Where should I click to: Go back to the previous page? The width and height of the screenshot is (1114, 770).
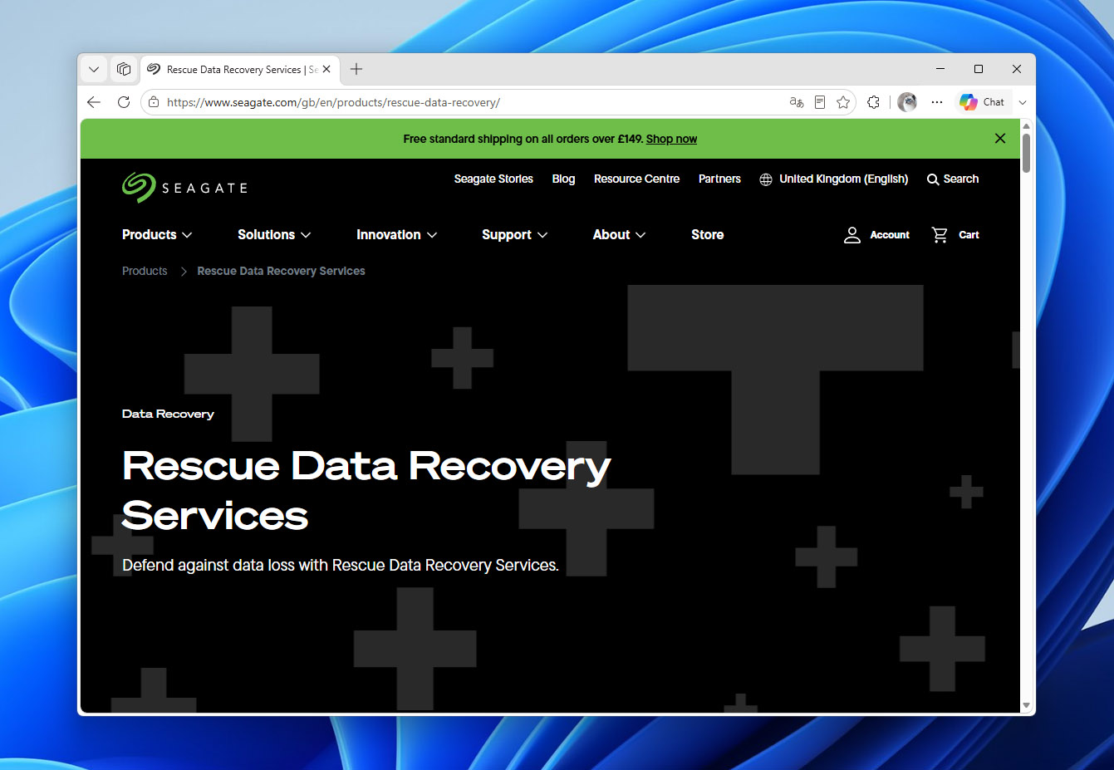94,102
